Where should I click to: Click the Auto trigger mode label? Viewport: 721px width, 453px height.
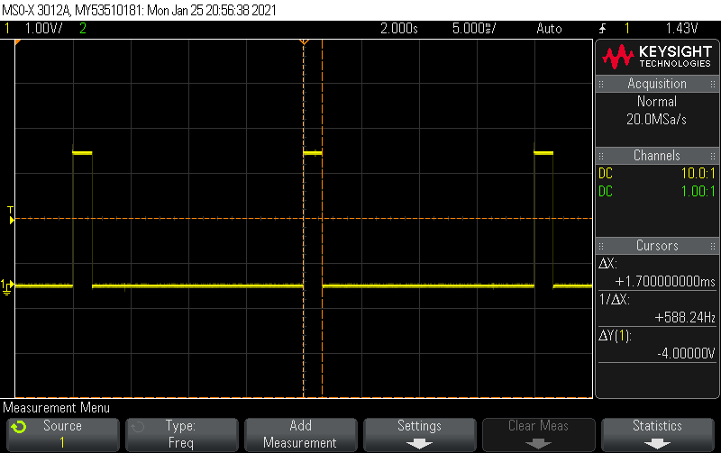tap(549, 29)
